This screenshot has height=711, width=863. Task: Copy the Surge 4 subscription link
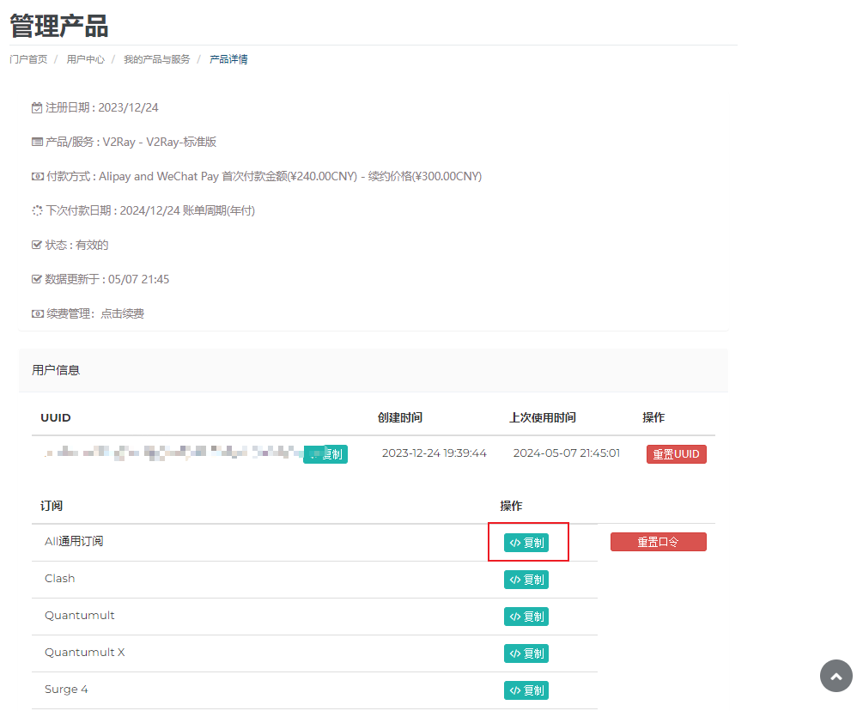[x=526, y=690]
